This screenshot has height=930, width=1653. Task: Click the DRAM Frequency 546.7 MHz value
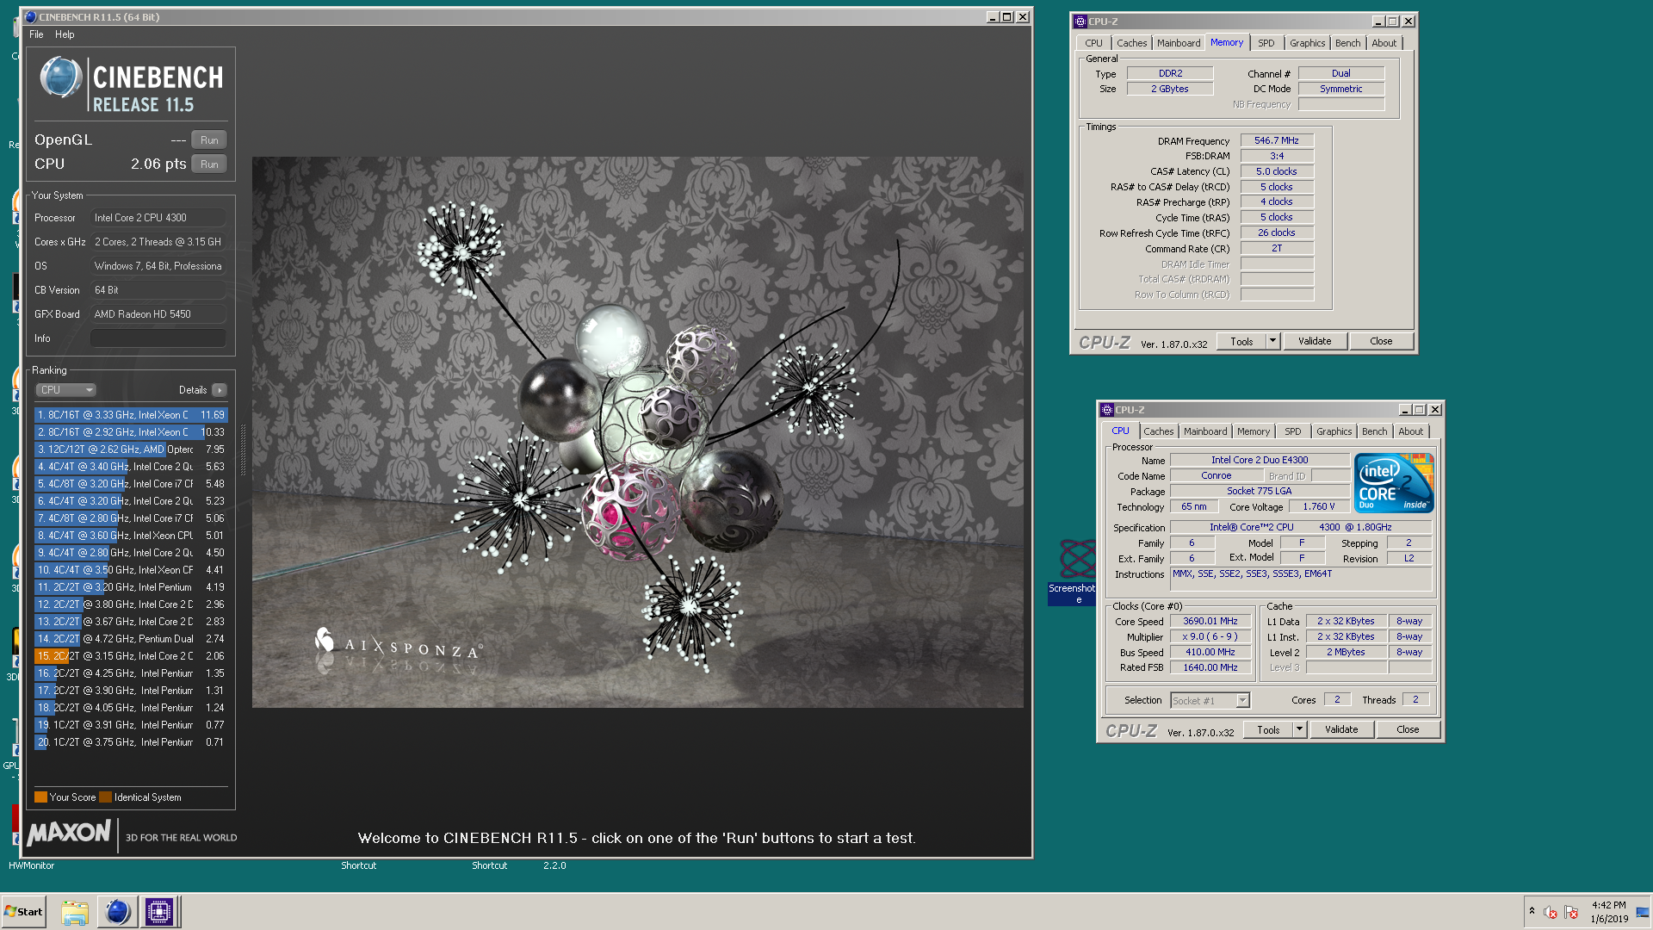pos(1277,140)
